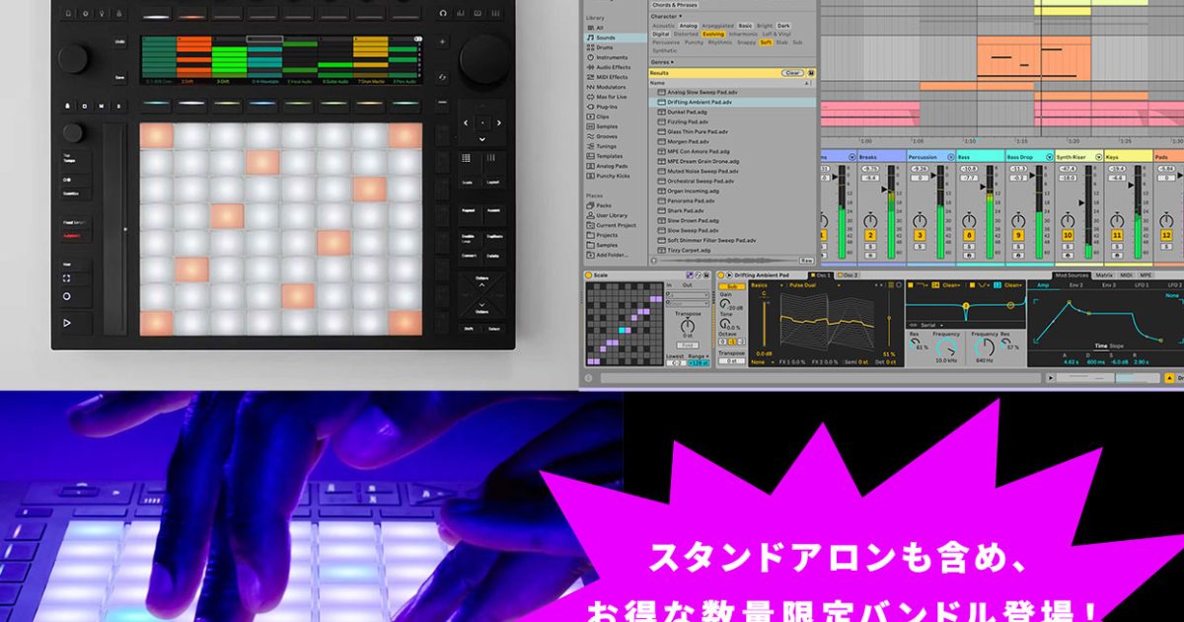Toggle the Evolving character tag
Image resolution: width=1184 pixels, height=622 pixels.
click(x=713, y=34)
